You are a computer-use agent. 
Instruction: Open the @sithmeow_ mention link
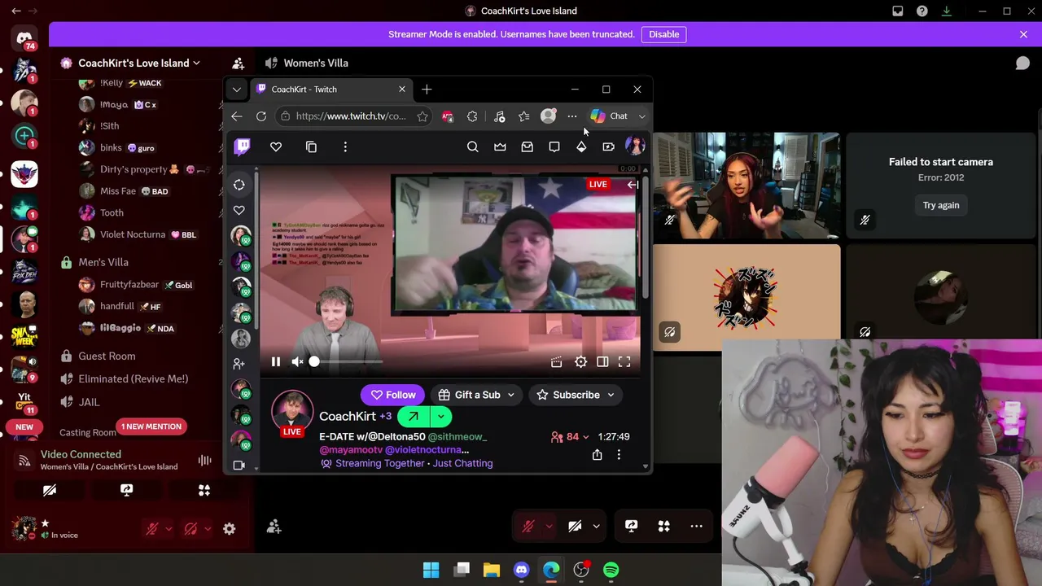(x=458, y=437)
